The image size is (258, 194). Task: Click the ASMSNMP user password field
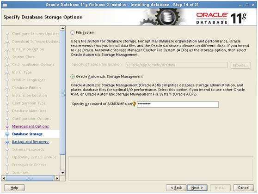click(178, 104)
